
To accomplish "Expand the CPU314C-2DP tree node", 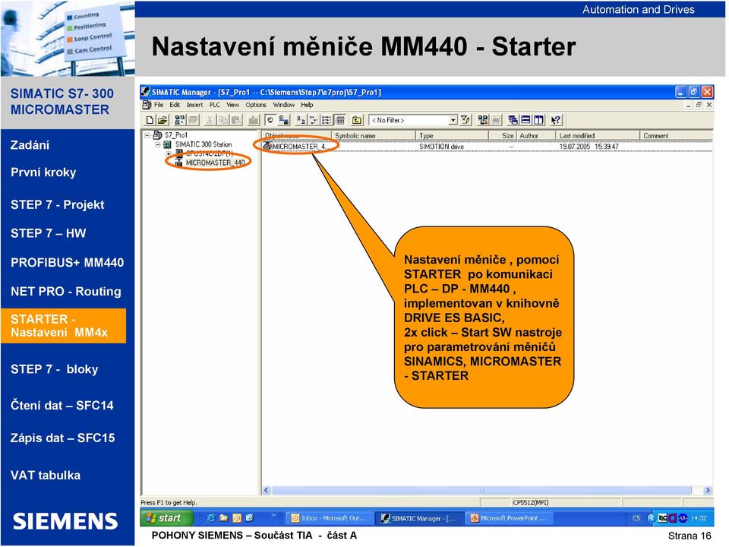I will point(169,153).
